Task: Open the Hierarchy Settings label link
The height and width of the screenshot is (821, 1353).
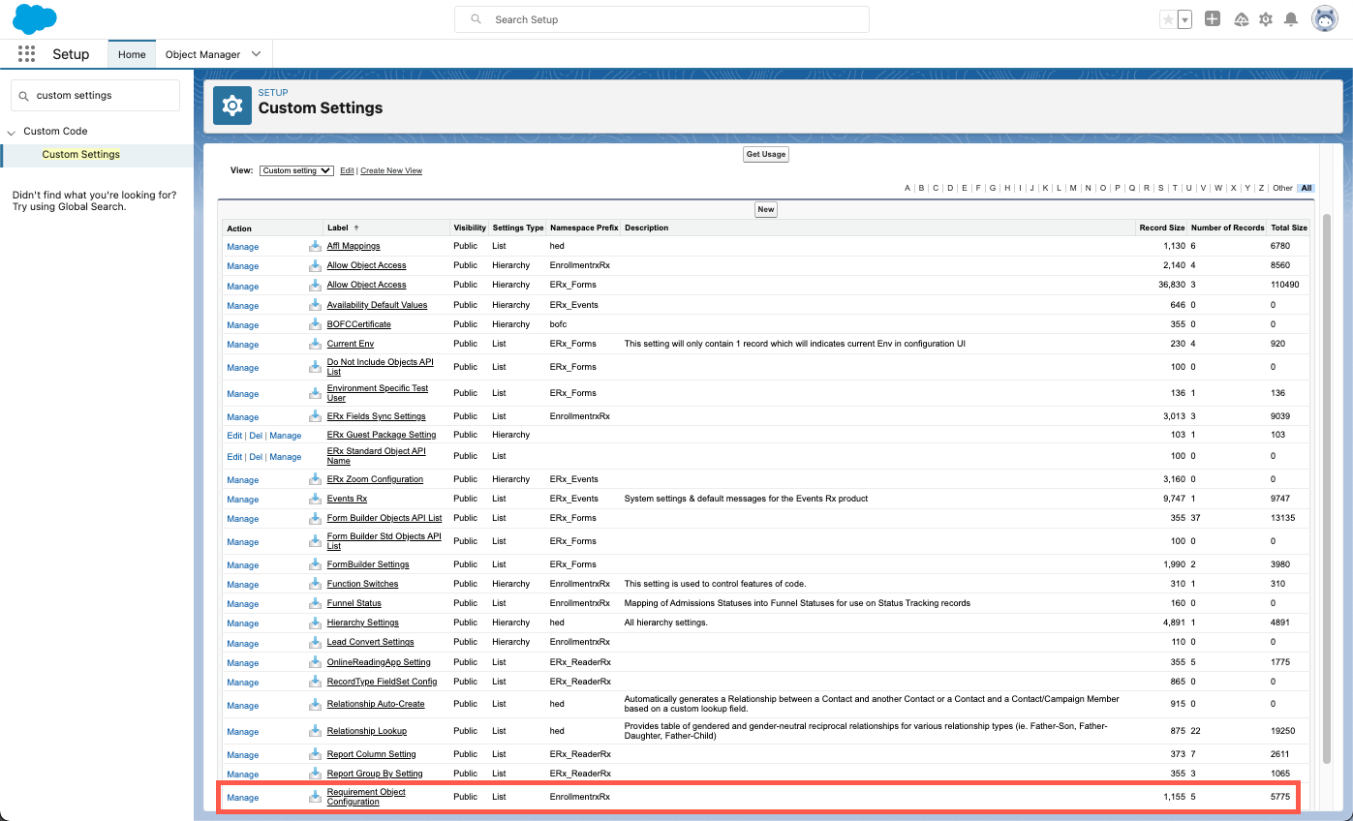Action: click(x=362, y=623)
